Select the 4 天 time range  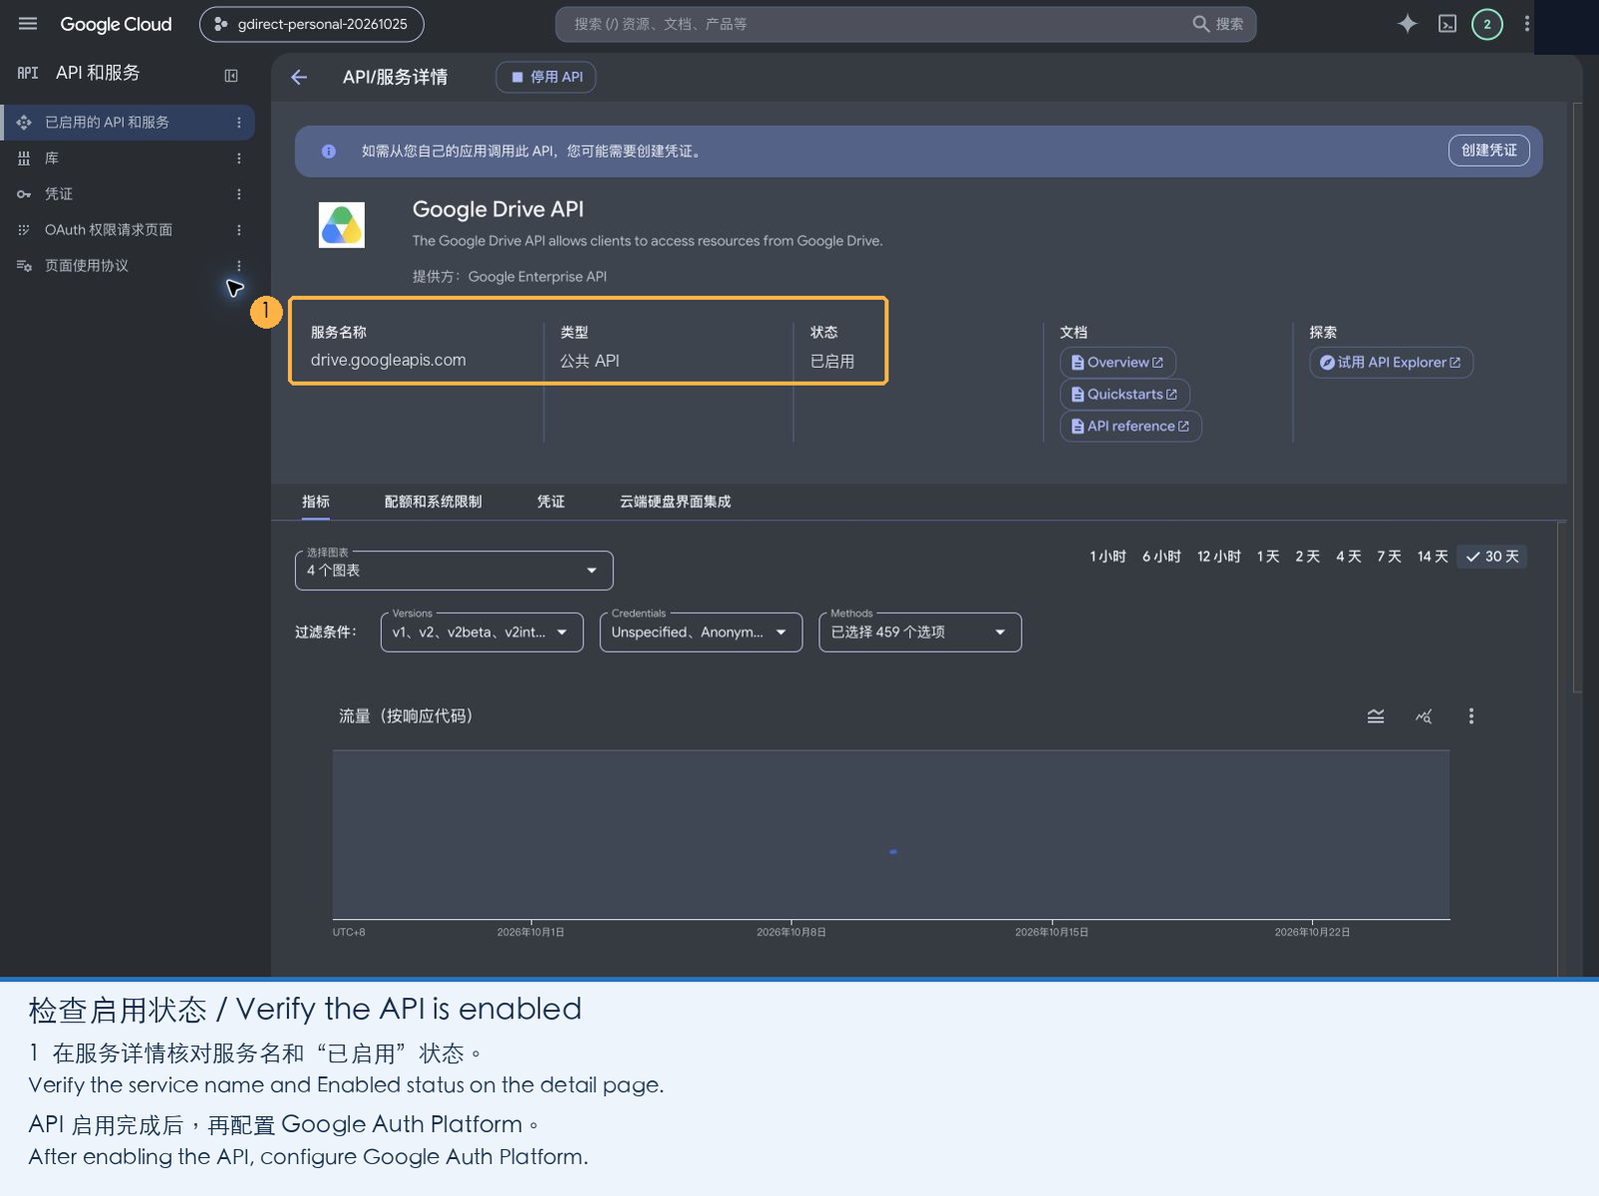pos(1349,557)
